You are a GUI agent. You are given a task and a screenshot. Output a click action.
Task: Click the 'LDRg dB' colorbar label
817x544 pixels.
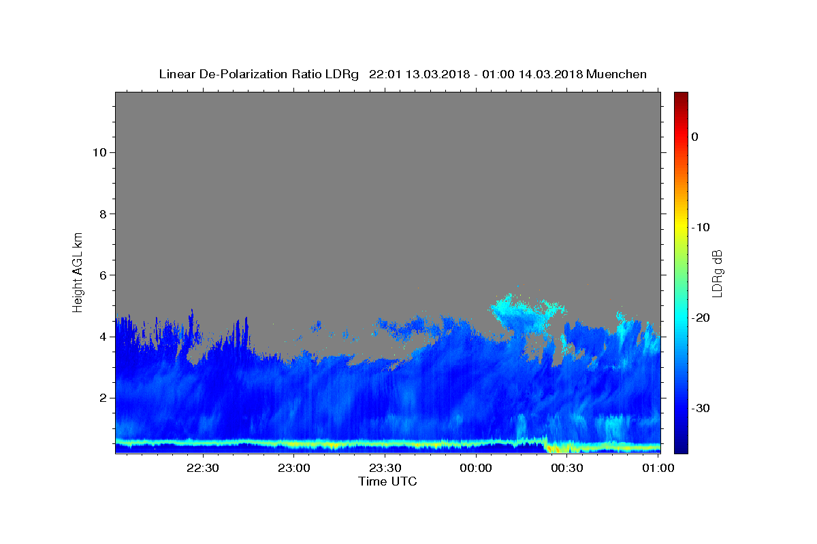click(717, 273)
